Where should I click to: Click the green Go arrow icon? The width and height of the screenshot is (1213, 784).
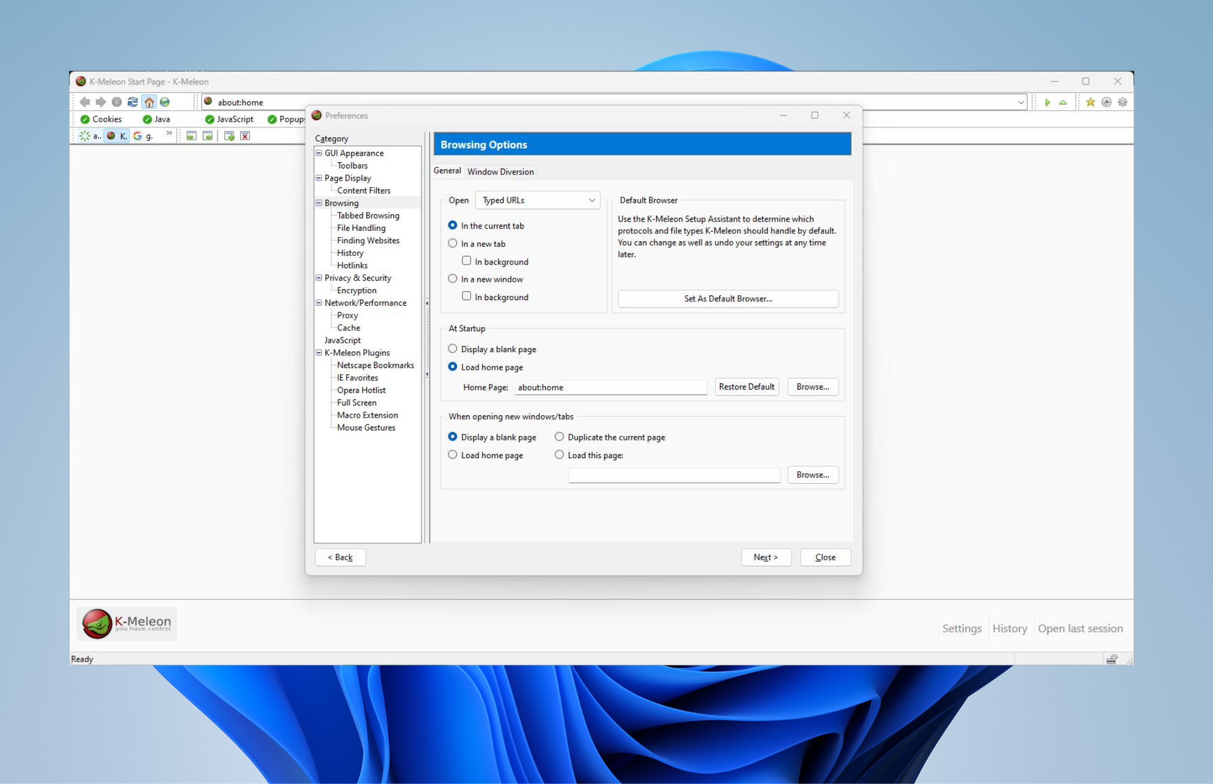point(1048,102)
